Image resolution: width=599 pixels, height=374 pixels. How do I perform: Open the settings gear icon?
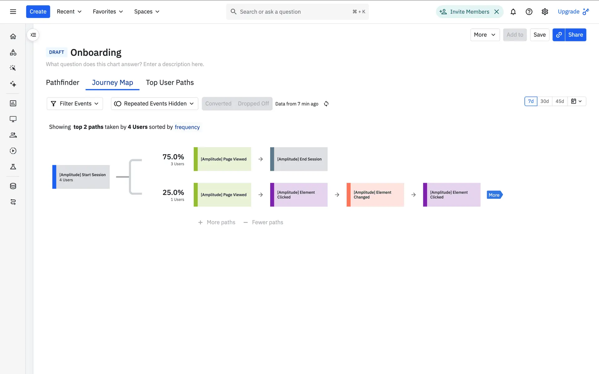(545, 12)
